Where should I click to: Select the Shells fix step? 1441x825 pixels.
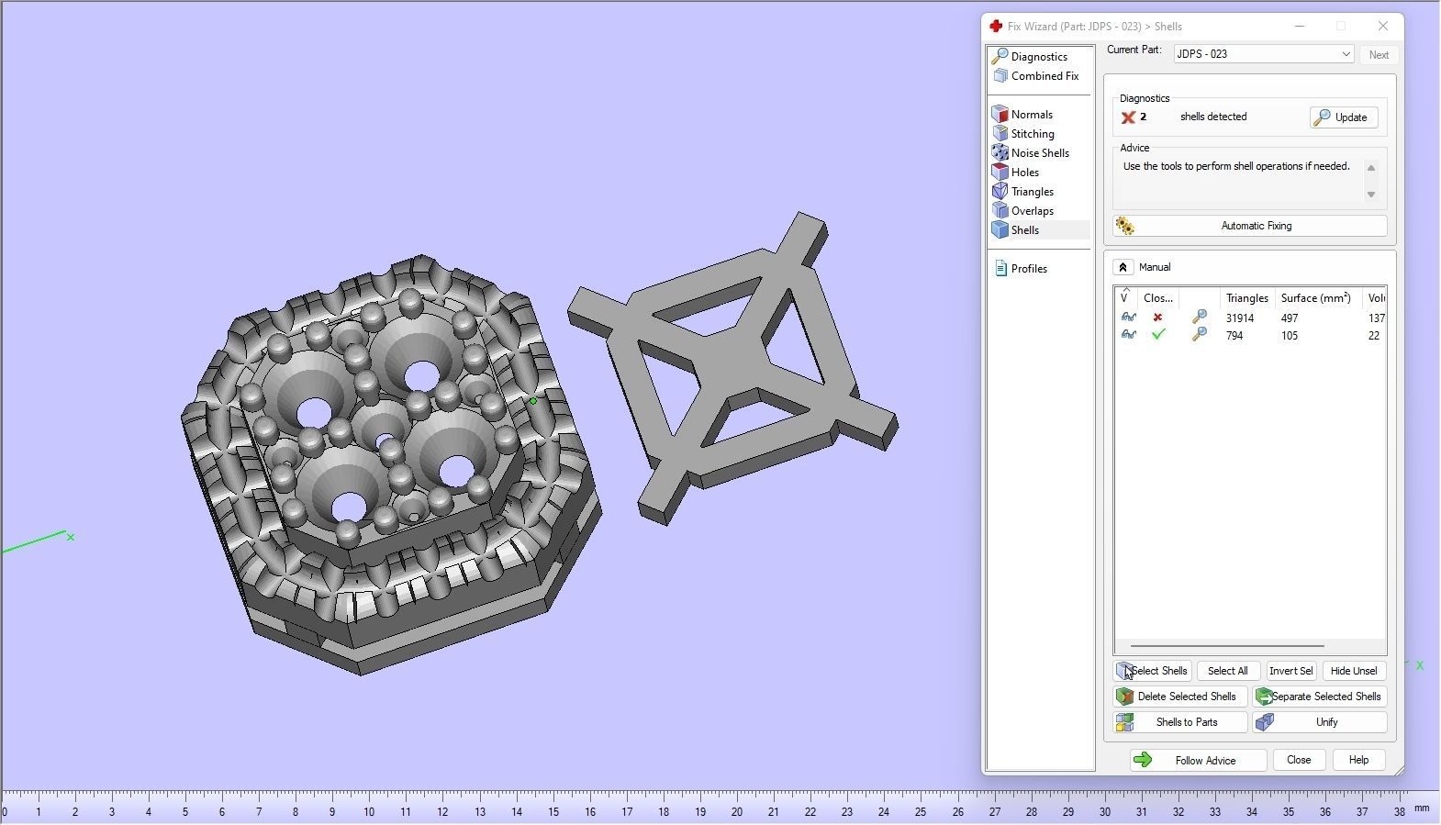[1025, 230]
